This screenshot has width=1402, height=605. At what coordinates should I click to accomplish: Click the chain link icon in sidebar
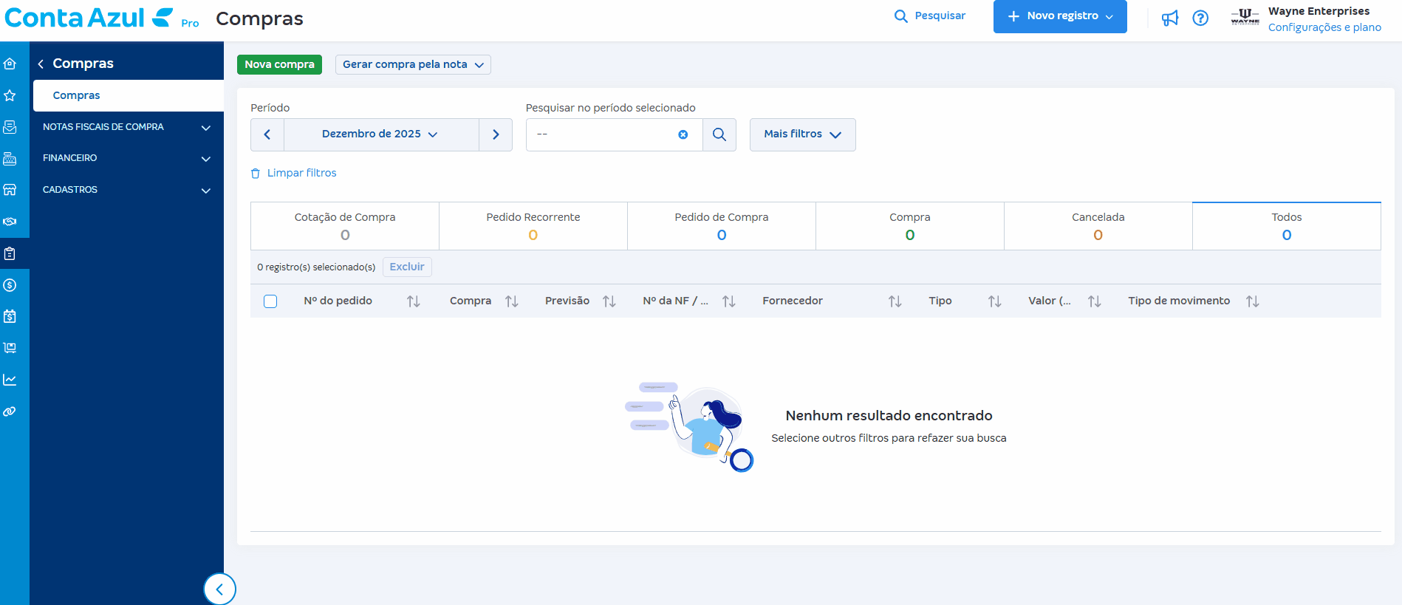(10, 411)
